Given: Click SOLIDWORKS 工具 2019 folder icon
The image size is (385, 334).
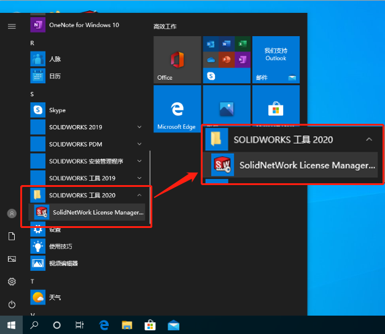Looking at the screenshot, I should click(37, 178).
